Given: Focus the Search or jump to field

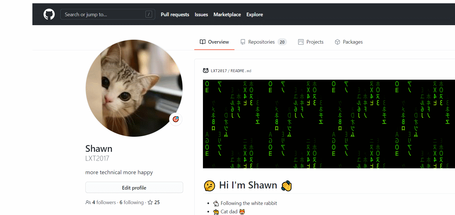Looking at the screenshot, I should tap(103, 15).
